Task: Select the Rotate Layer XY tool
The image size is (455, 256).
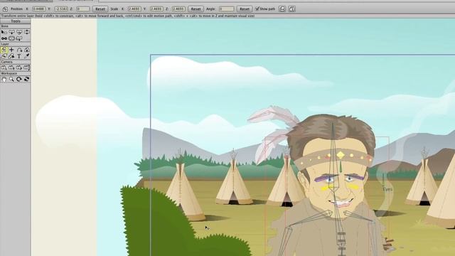Action: [27, 50]
